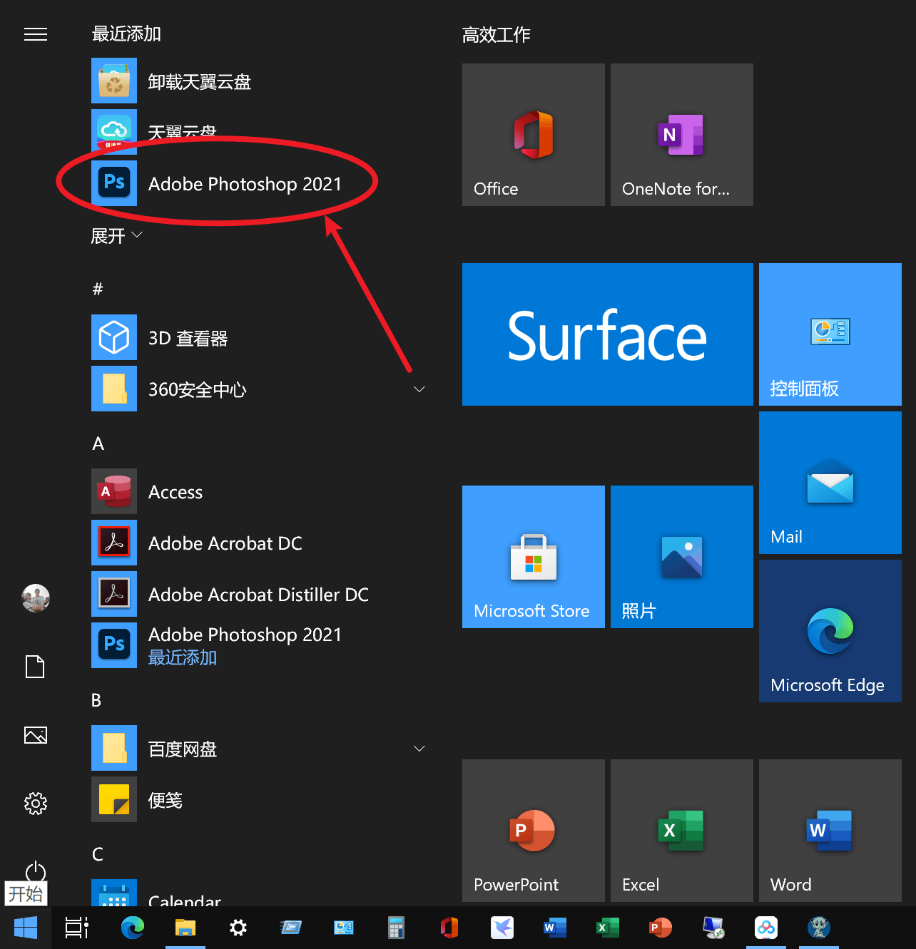Click the Power button in Start sidebar
The width and height of the screenshot is (916, 949).
click(36, 871)
